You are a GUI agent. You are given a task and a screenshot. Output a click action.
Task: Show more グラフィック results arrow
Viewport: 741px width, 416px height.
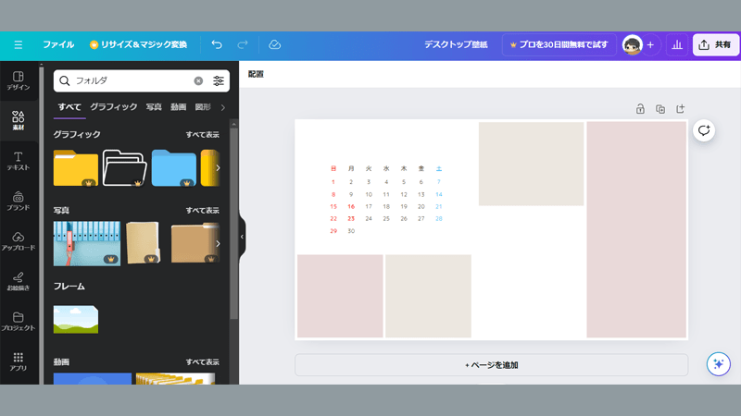coord(218,168)
